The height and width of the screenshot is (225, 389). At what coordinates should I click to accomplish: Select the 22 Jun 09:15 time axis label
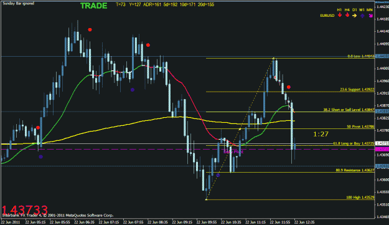click(x=182, y=222)
